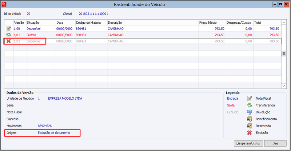Click CAMINHAO description in row 1,02
The image size is (291, 151).
(x=116, y=41)
